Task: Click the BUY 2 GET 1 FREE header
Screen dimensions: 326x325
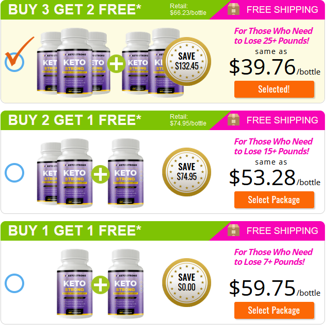Action: pos(75,120)
